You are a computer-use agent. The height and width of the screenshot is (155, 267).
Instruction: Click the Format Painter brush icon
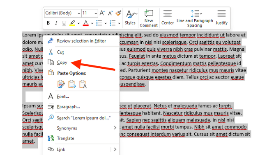(x=118, y=13)
